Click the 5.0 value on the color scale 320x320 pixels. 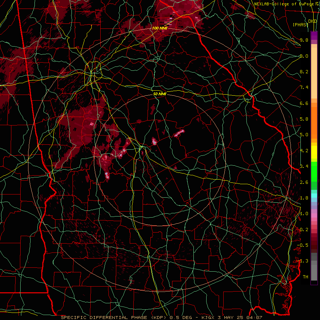pos(304,135)
